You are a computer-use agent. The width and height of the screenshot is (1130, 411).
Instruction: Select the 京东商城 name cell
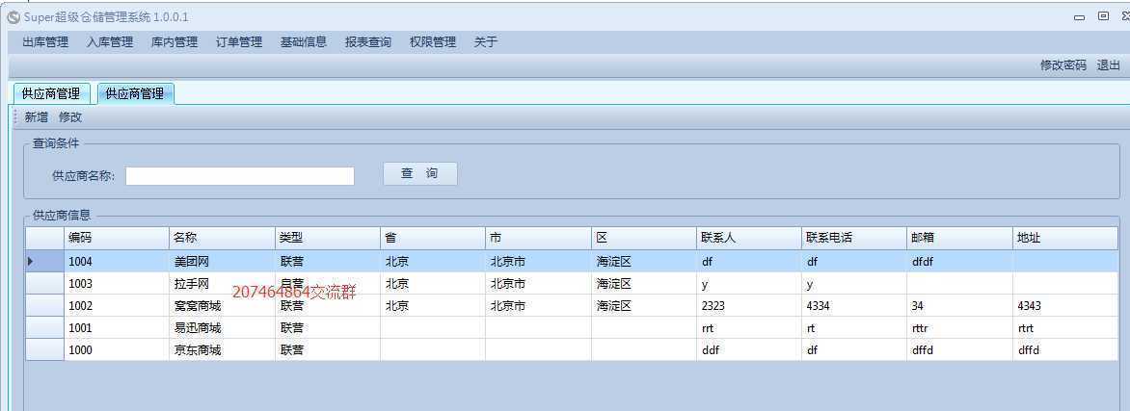coord(222,349)
